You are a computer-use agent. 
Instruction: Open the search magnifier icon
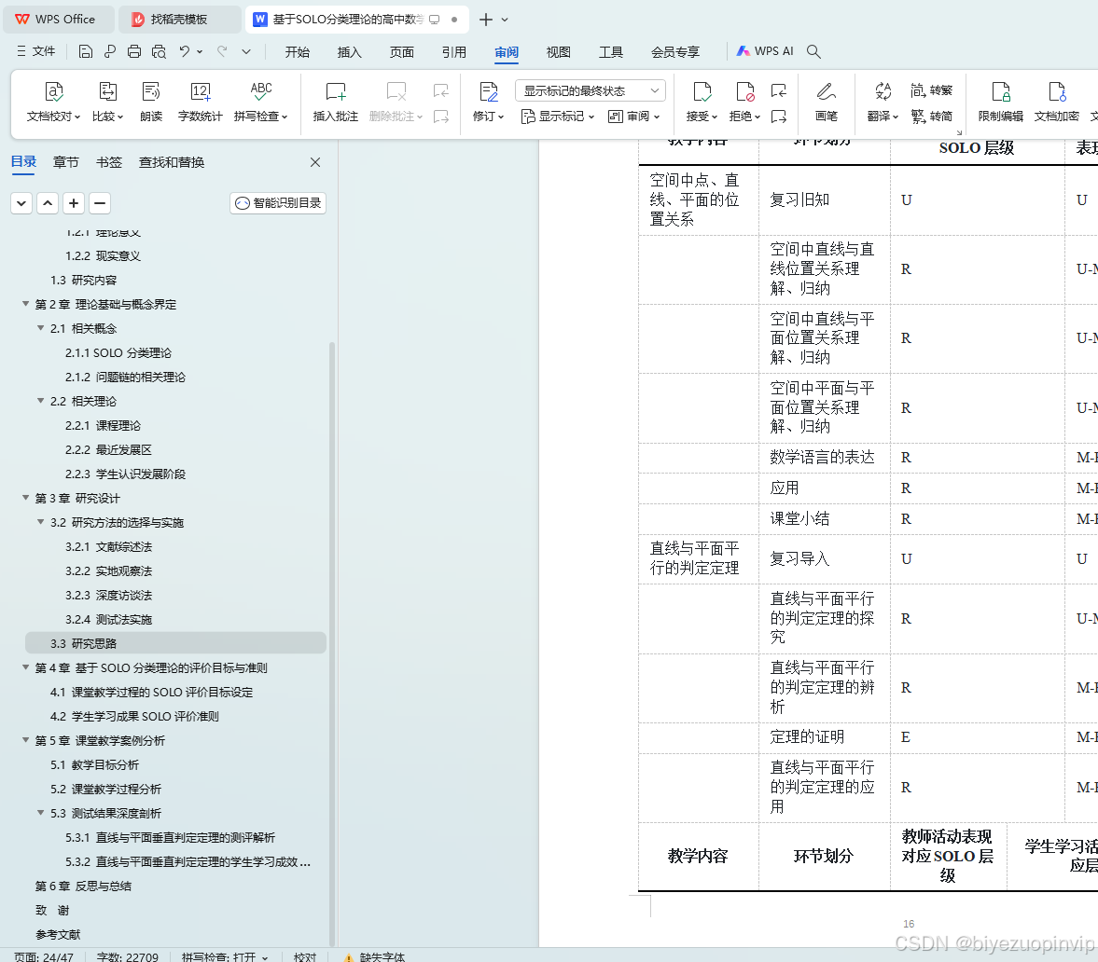click(813, 51)
